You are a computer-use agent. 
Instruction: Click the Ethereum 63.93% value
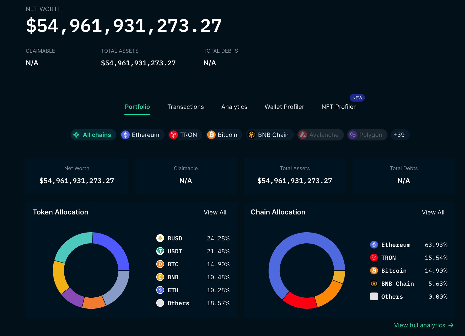[x=436, y=245]
